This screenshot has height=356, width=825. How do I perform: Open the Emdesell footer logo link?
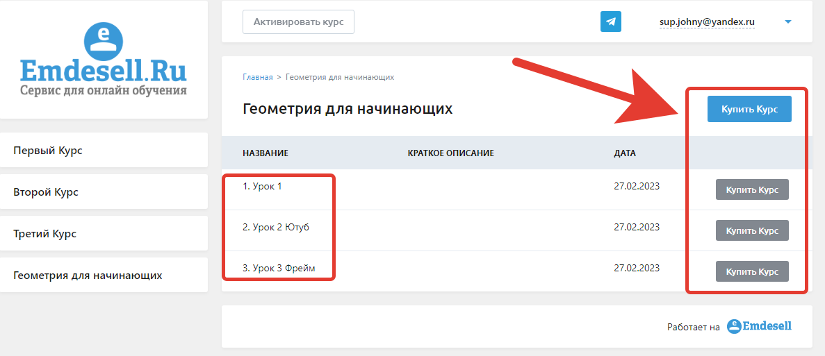[759, 326]
